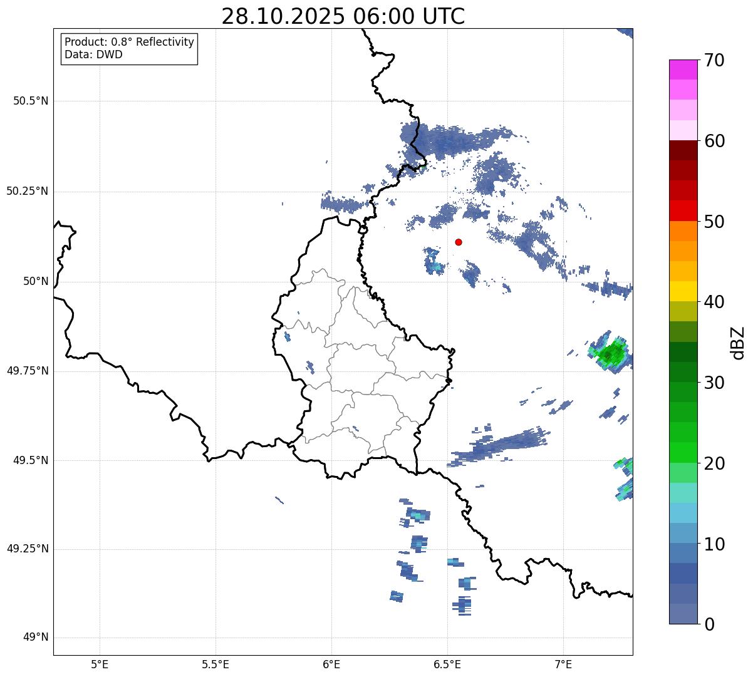Image resolution: width=753 pixels, height=677 pixels.
Task: Click the 7°E longitude label
Action: click(x=564, y=664)
